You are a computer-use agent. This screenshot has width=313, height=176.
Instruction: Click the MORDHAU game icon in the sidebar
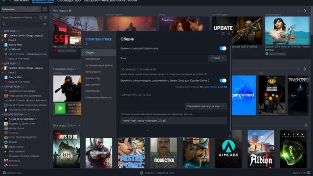tap(6, 49)
